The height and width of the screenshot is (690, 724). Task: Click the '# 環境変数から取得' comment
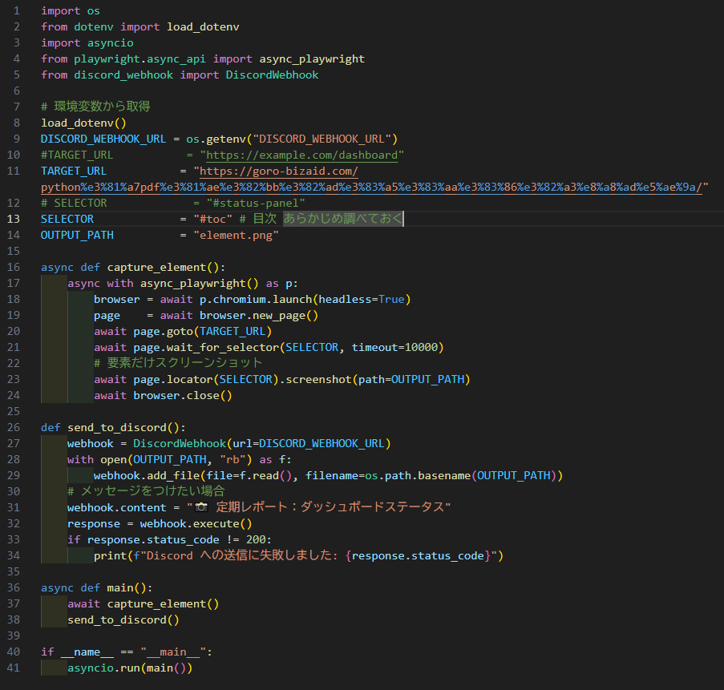95,107
